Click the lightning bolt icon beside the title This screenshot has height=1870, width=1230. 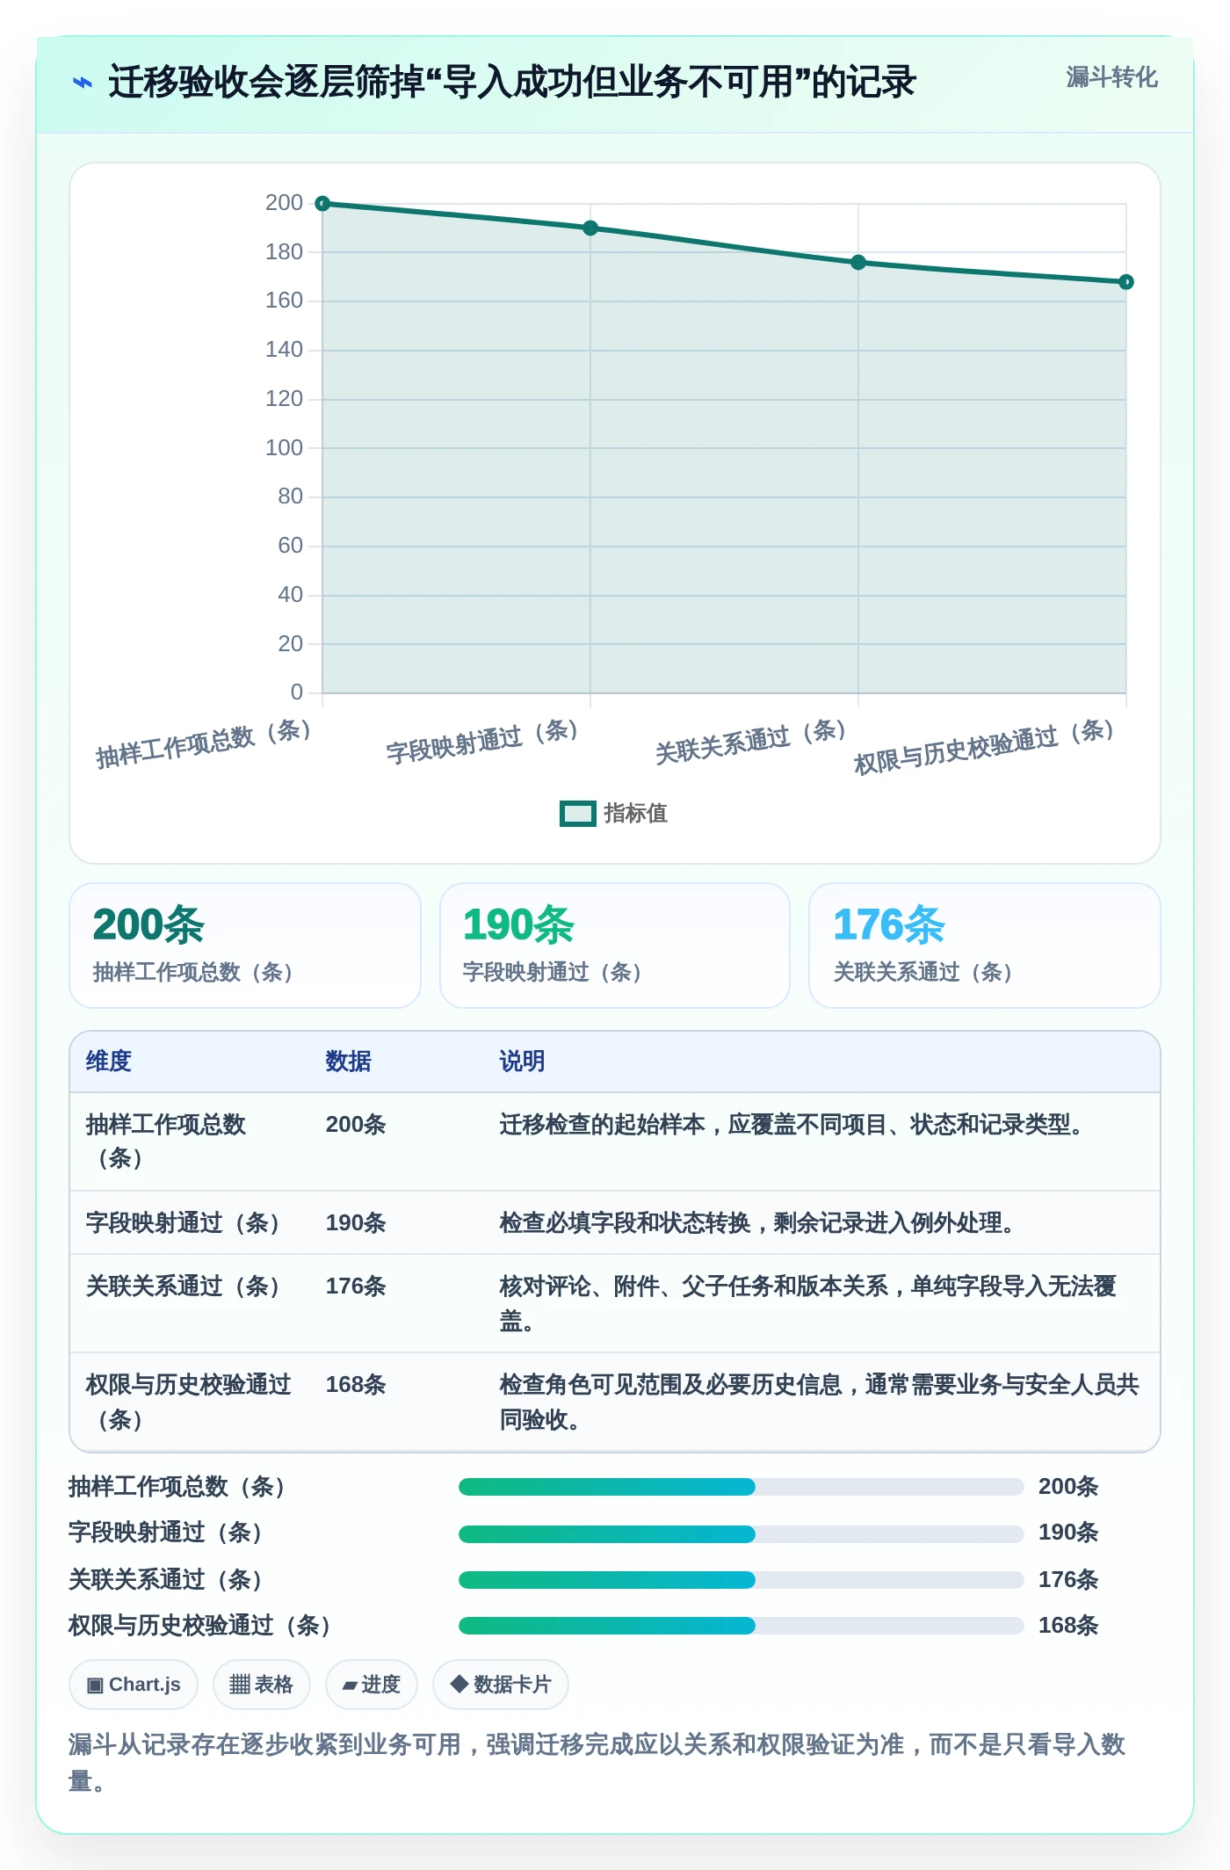82,83
